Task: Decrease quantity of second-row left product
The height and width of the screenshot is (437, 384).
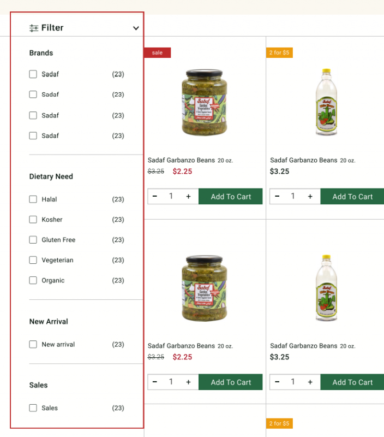Action: click(155, 382)
